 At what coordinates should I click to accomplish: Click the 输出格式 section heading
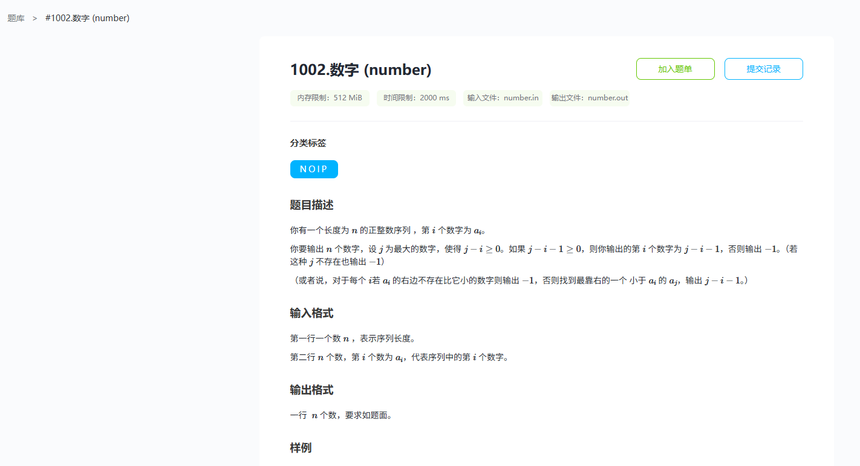[311, 390]
